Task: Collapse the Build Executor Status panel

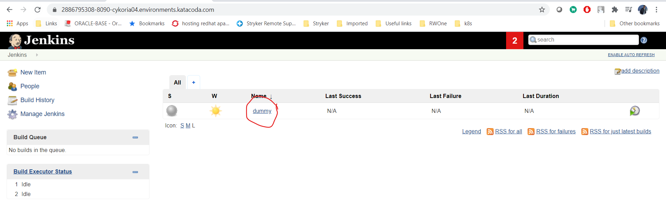Action: [x=135, y=172]
